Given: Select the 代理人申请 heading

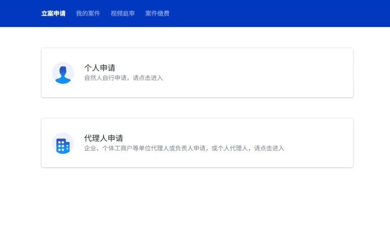Looking at the screenshot, I should pos(104,138).
